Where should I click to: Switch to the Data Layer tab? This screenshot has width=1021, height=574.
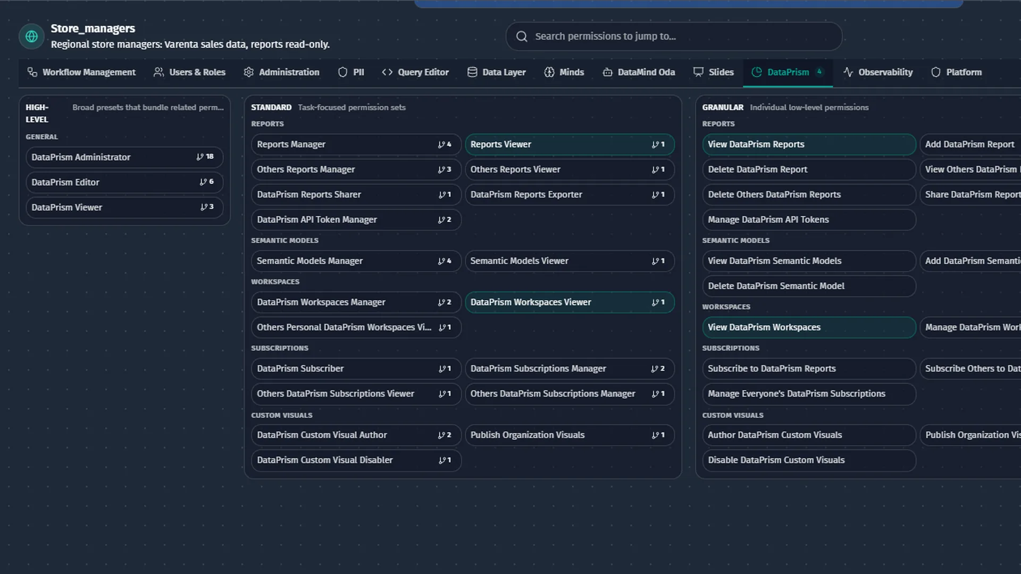(x=496, y=72)
